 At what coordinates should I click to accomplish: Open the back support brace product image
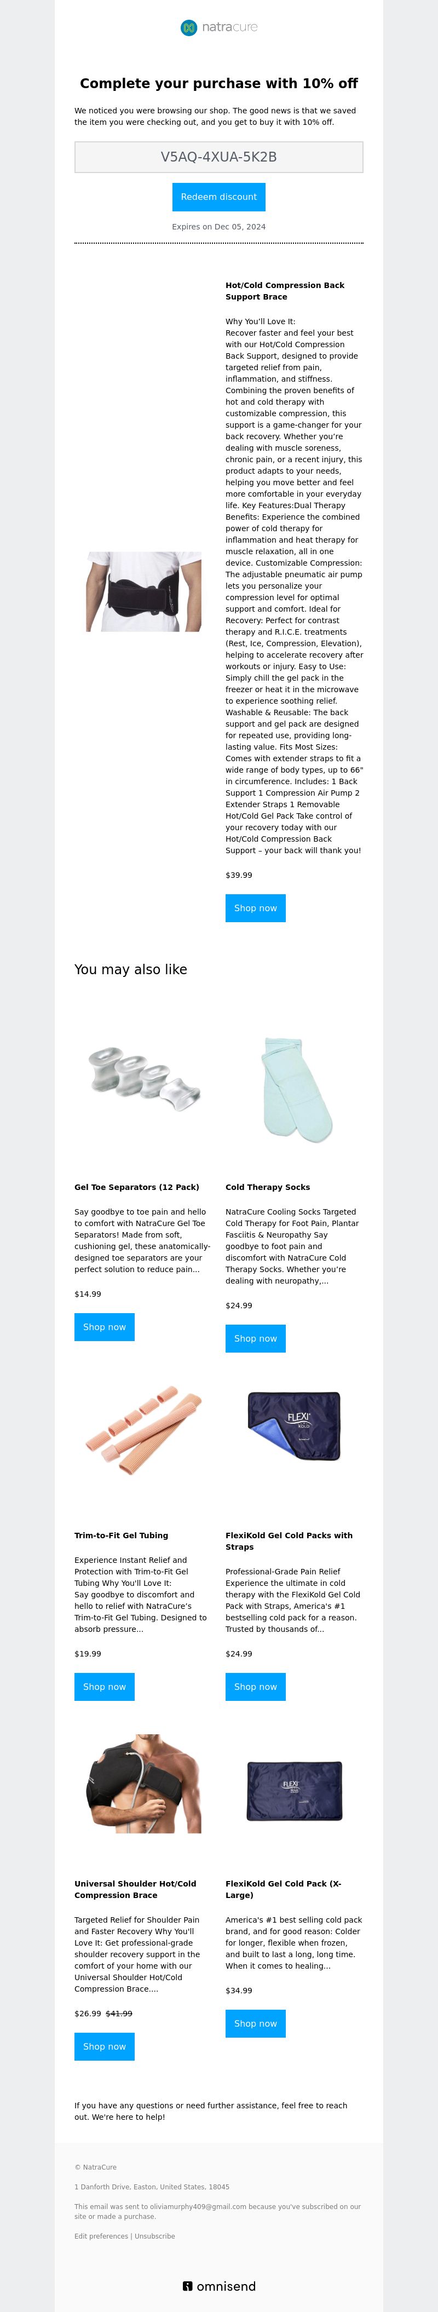pyautogui.click(x=143, y=591)
